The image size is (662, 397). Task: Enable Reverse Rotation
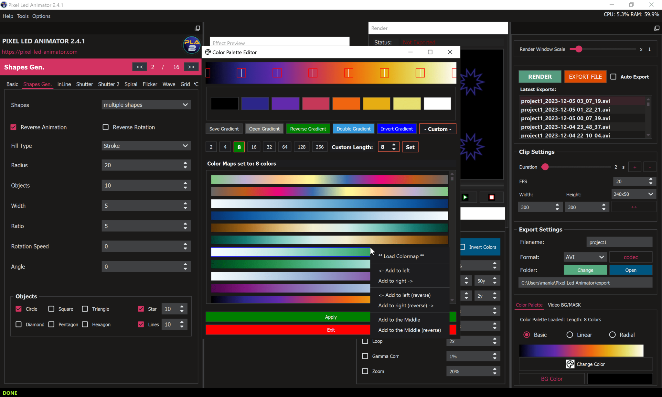[x=106, y=127]
